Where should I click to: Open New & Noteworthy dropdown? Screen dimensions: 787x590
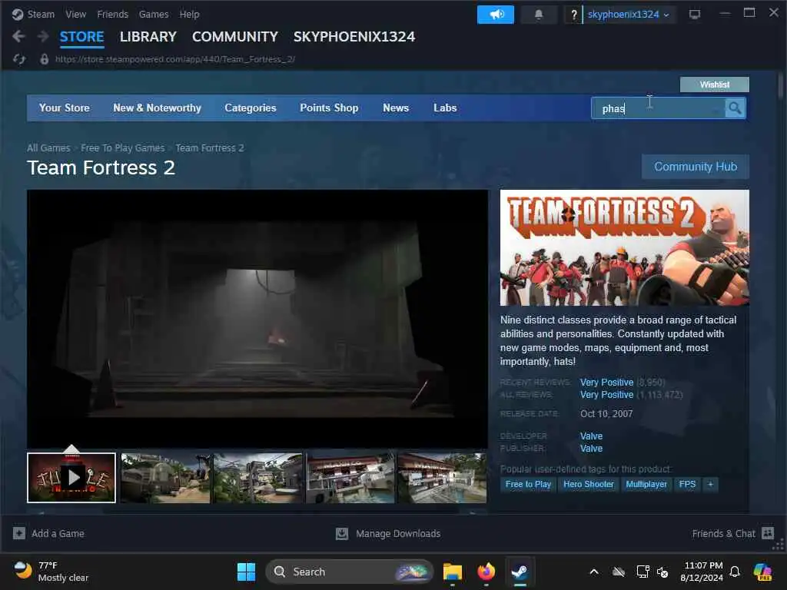(x=157, y=108)
